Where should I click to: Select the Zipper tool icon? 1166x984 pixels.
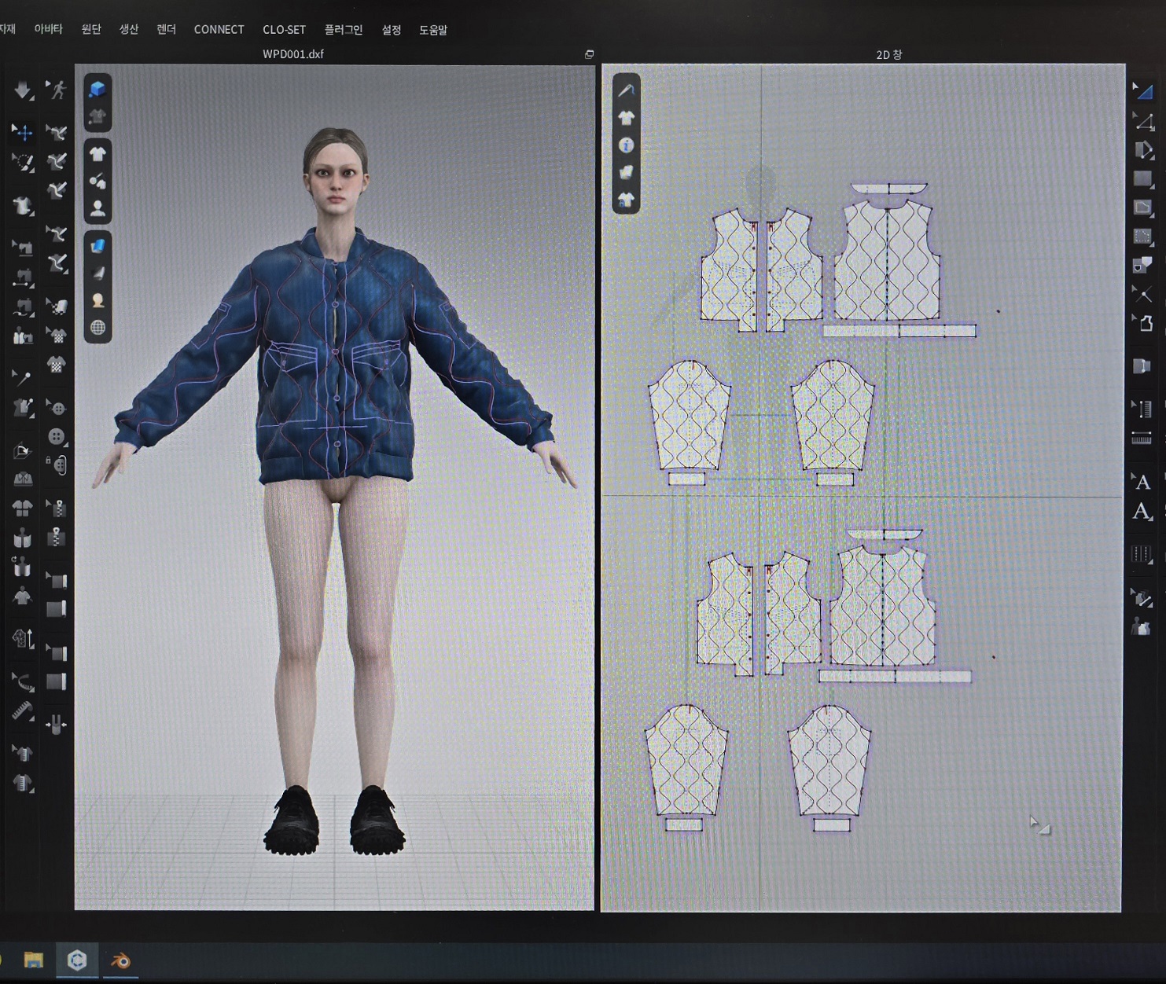(56, 538)
